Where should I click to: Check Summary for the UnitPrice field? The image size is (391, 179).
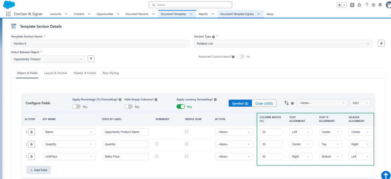[157, 156]
